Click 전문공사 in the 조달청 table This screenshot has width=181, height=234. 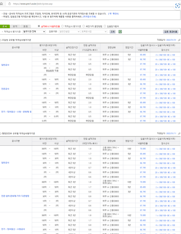click(5, 89)
